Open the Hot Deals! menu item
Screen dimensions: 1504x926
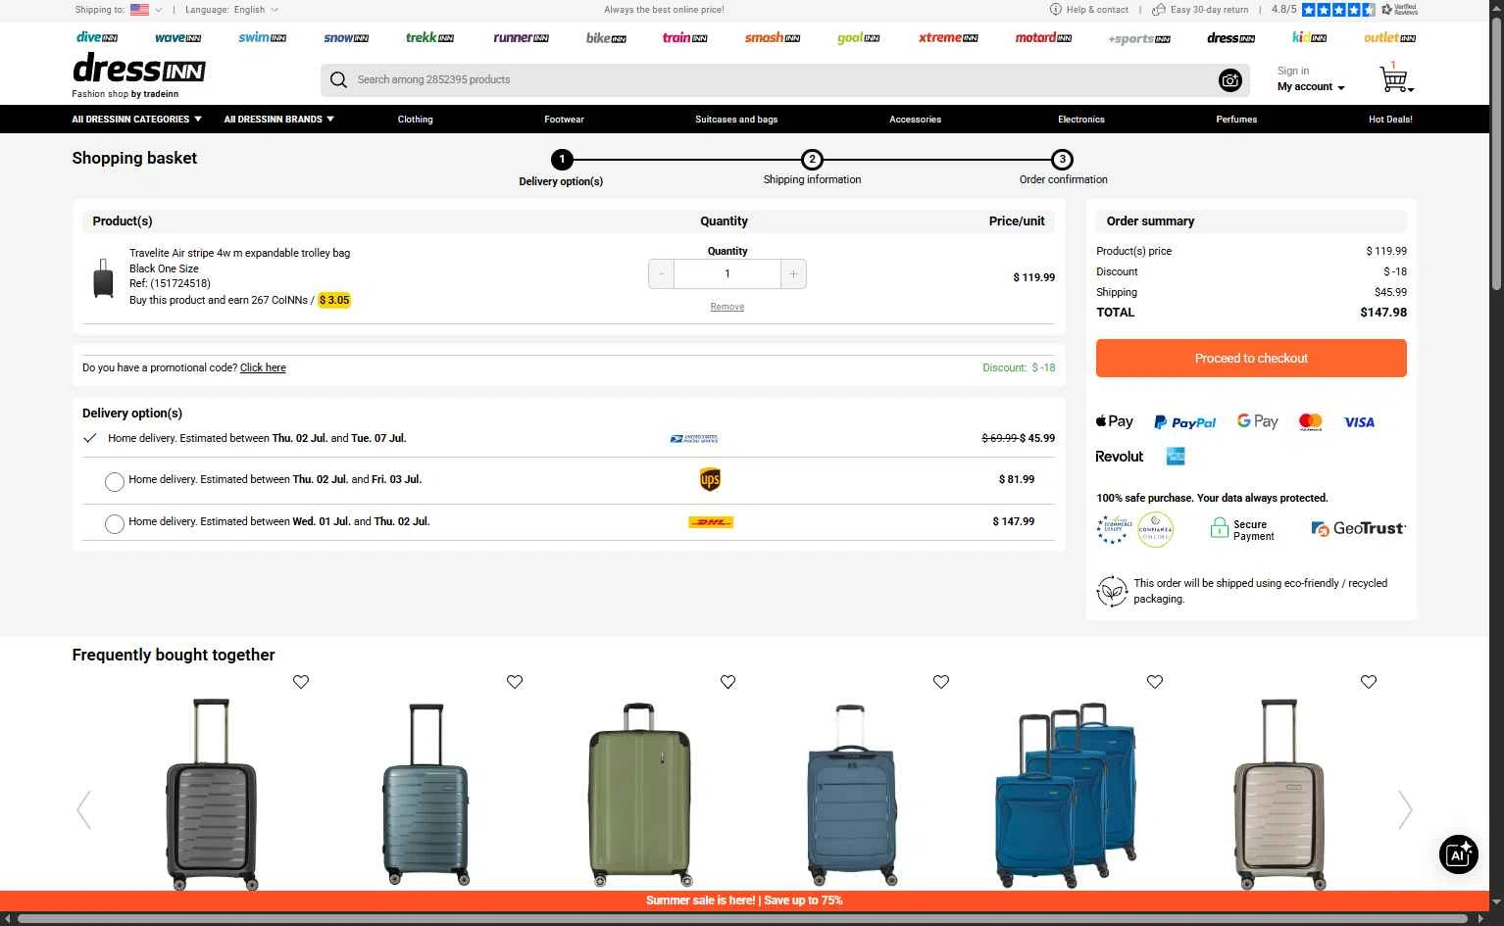[x=1390, y=120]
